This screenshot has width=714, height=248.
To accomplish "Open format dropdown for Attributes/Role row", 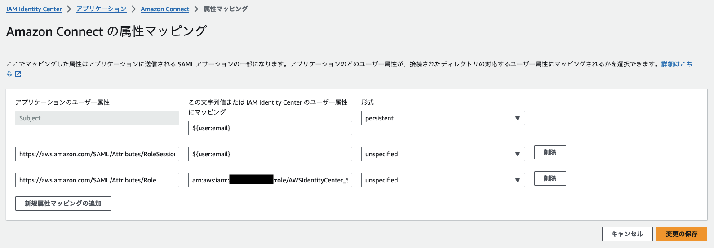I will [443, 180].
